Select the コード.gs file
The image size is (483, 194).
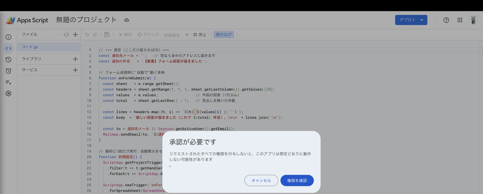pyautogui.click(x=49, y=47)
